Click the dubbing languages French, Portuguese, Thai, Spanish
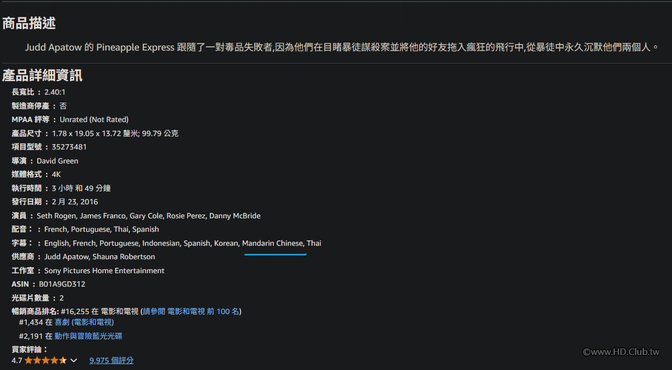Image resolution: width=672 pixels, height=370 pixels. point(102,229)
